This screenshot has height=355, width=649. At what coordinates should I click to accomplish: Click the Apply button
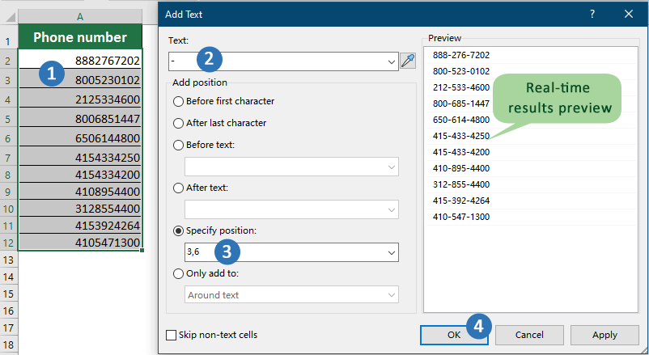tap(604, 335)
